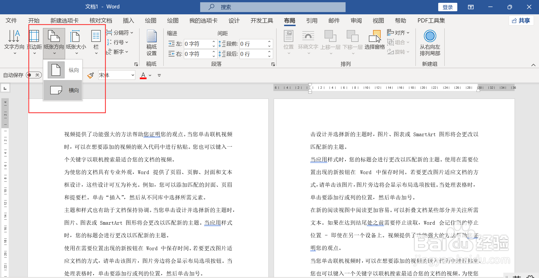Click the 登录 sign-in button

point(447,7)
